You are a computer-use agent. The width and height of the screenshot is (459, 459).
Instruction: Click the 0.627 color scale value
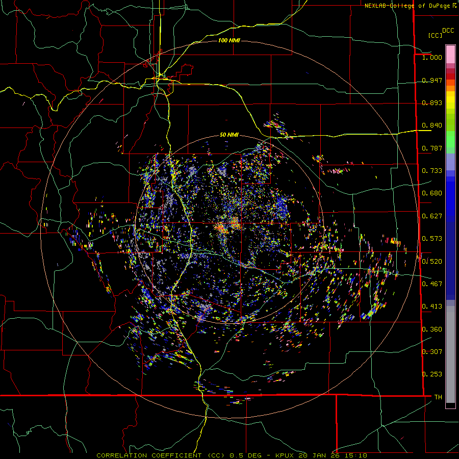click(432, 216)
